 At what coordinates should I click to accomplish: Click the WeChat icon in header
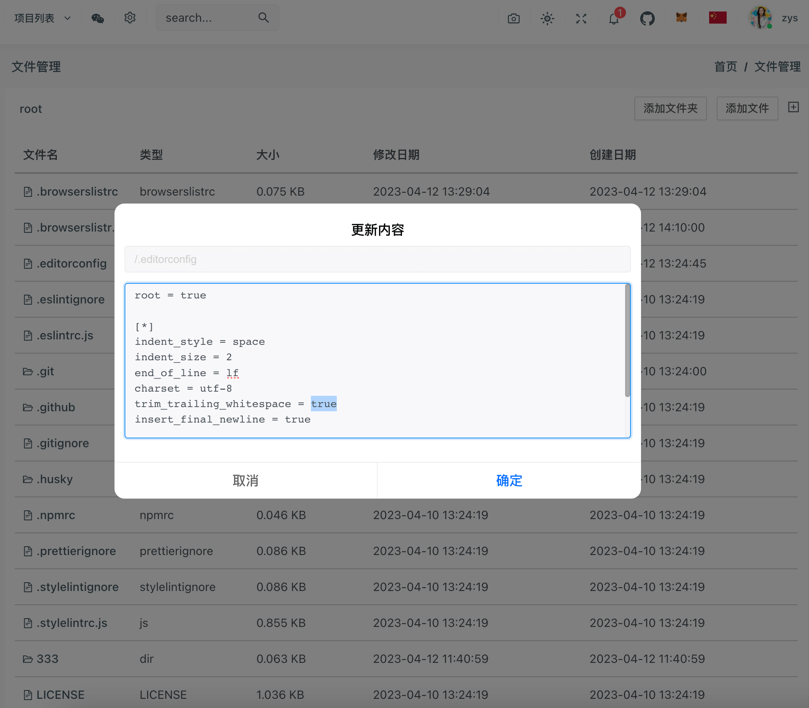point(97,18)
